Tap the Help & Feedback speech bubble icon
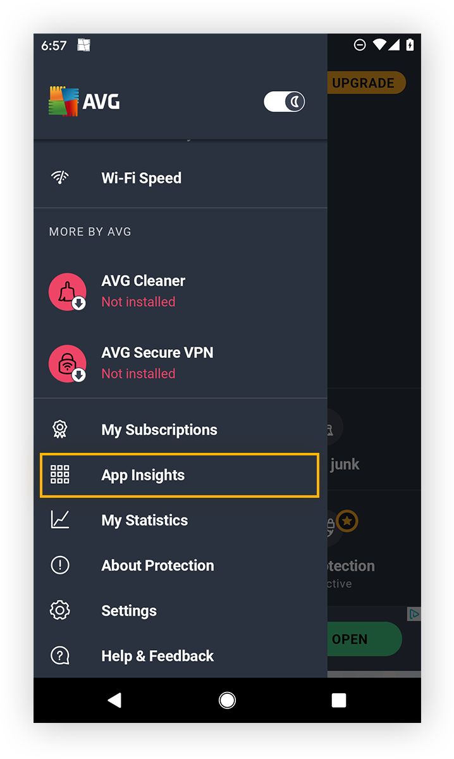Screen dimensions: 454x759 point(59,655)
